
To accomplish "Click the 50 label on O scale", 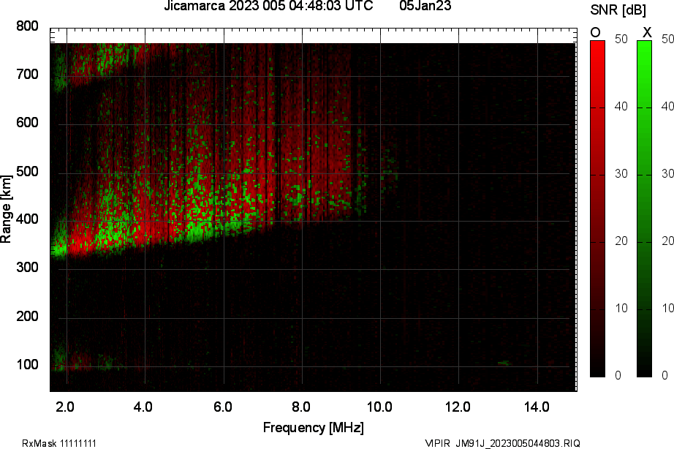I will click(x=621, y=39).
